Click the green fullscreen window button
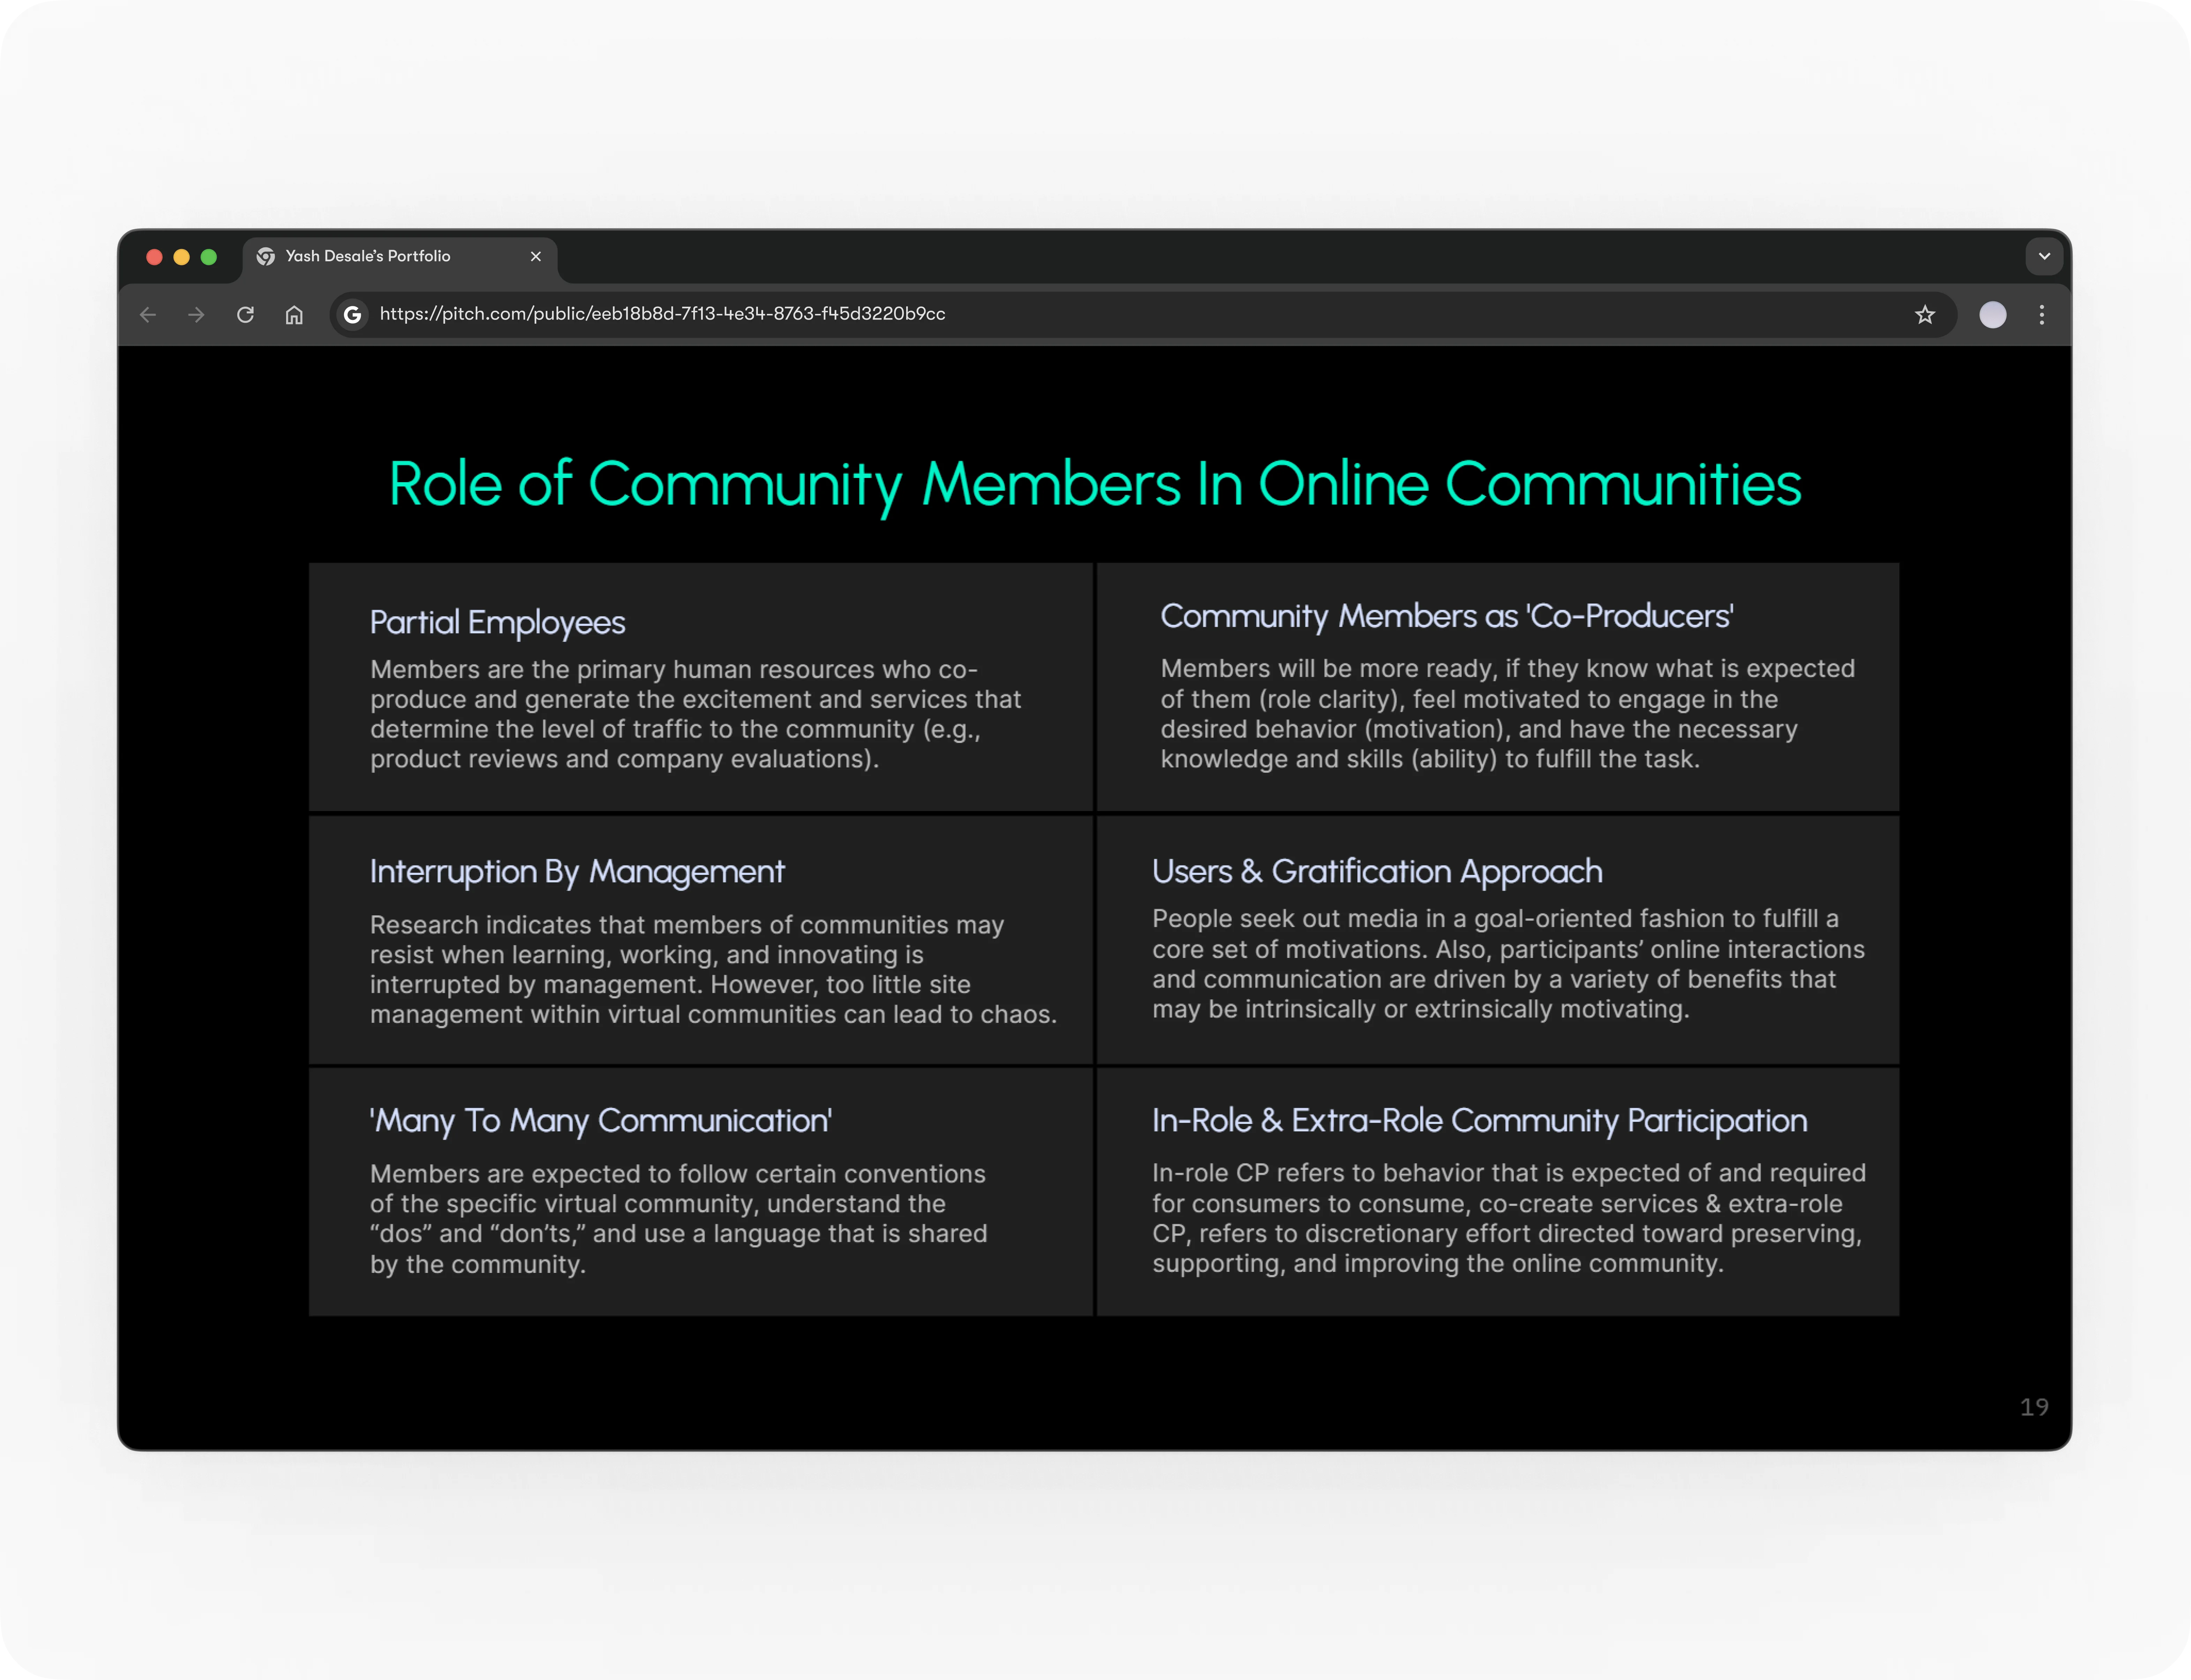The image size is (2191, 1680). coord(209,257)
